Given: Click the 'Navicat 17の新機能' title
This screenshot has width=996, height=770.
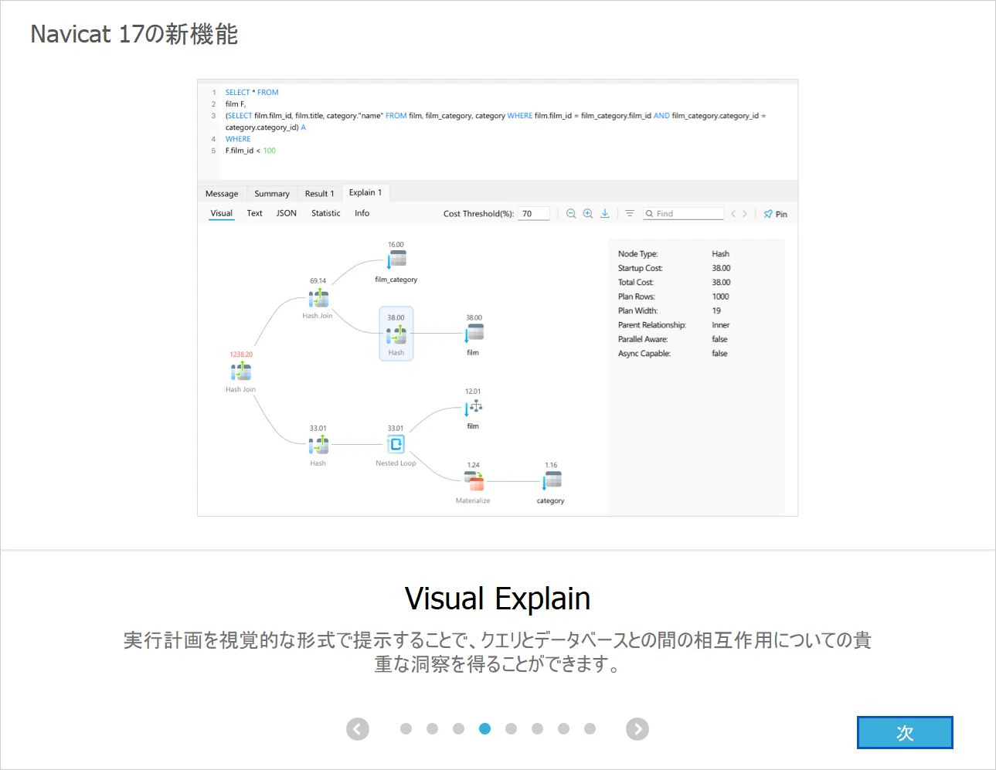Looking at the screenshot, I should 134,34.
